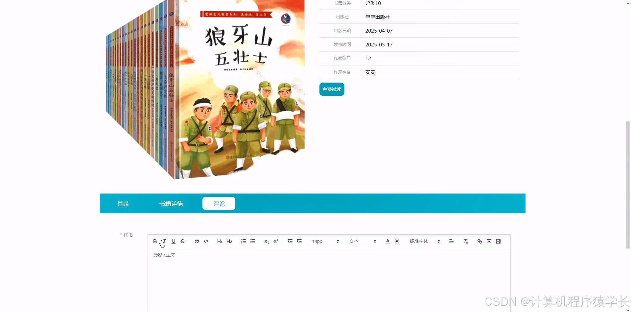Apply Heading 2 style
The height and width of the screenshot is (312, 631).
click(x=229, y=241)
